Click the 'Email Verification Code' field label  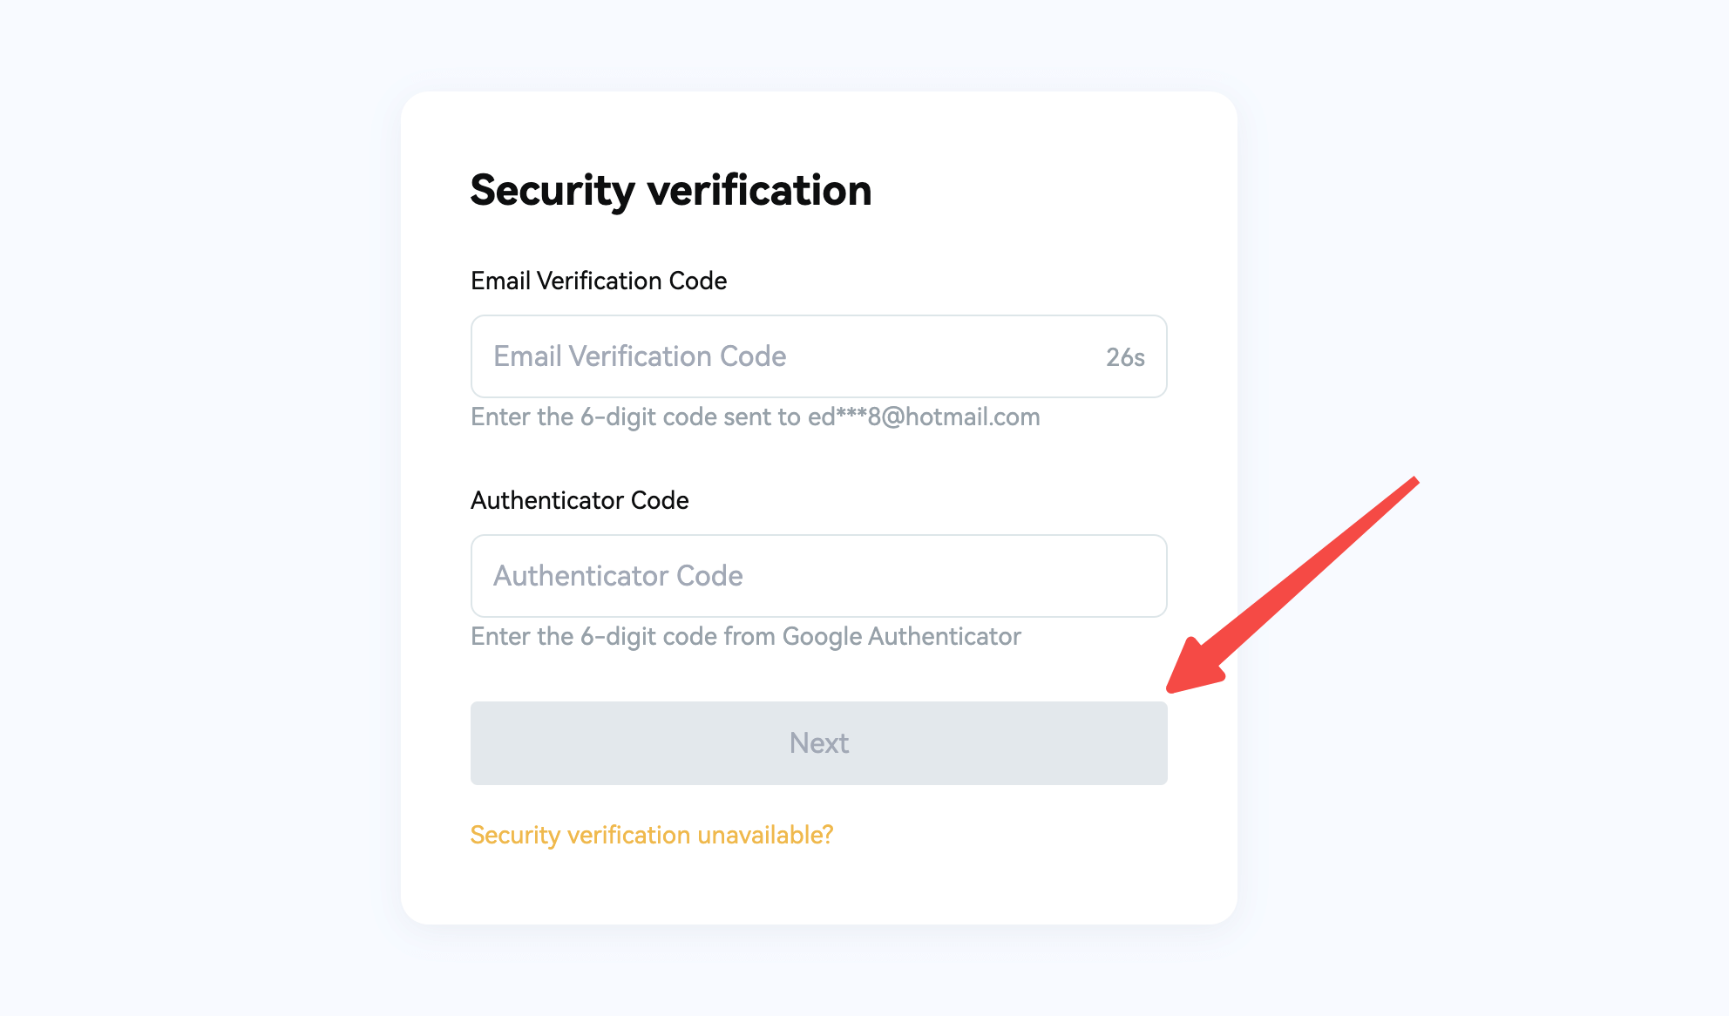coord(598,281)
